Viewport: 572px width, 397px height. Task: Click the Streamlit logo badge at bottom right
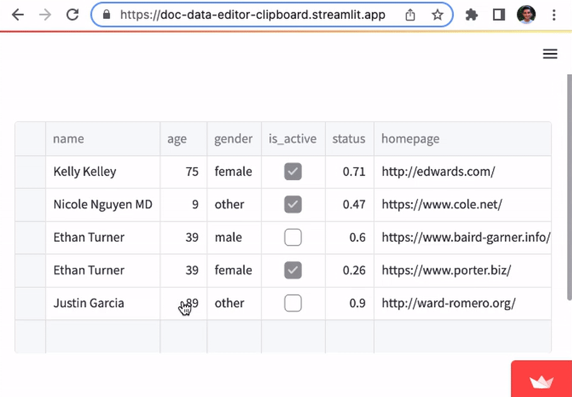tap(541, 380)
